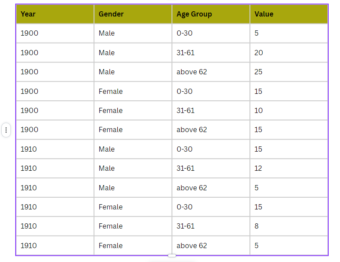
Task: Open the three-dot table options handle
Action: 6,130
